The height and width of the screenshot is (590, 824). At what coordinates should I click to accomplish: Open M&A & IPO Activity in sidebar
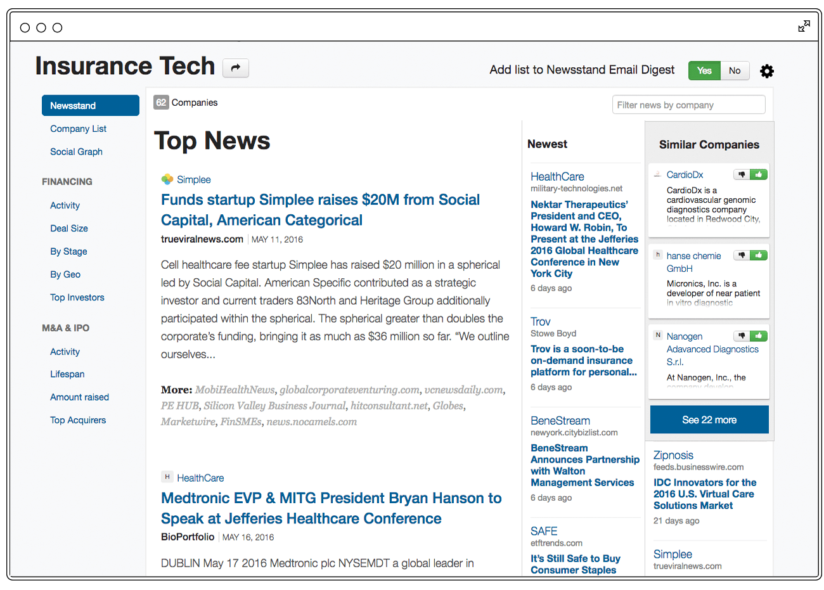pos(65,352)
